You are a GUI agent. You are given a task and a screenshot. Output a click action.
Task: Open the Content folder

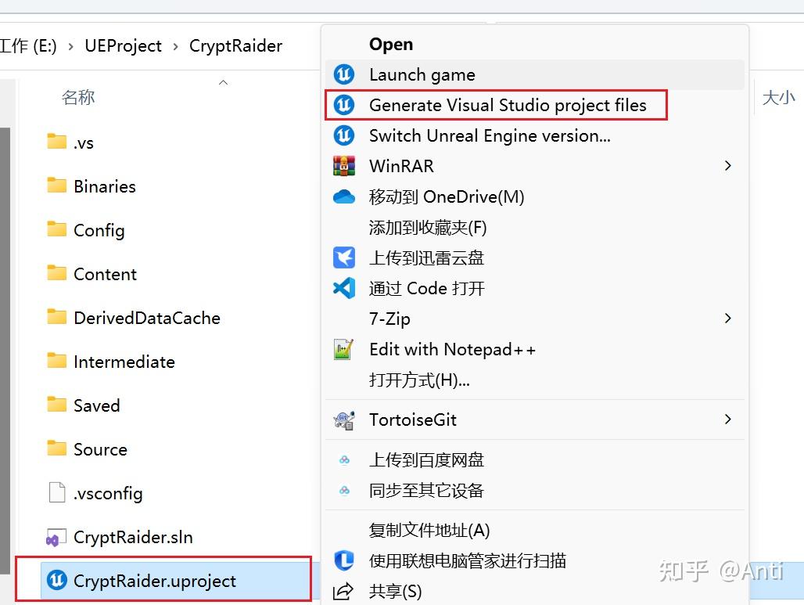(105, 274)
